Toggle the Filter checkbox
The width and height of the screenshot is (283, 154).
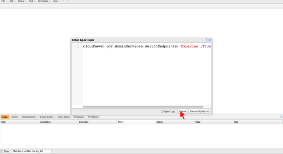tap(2, 151)
